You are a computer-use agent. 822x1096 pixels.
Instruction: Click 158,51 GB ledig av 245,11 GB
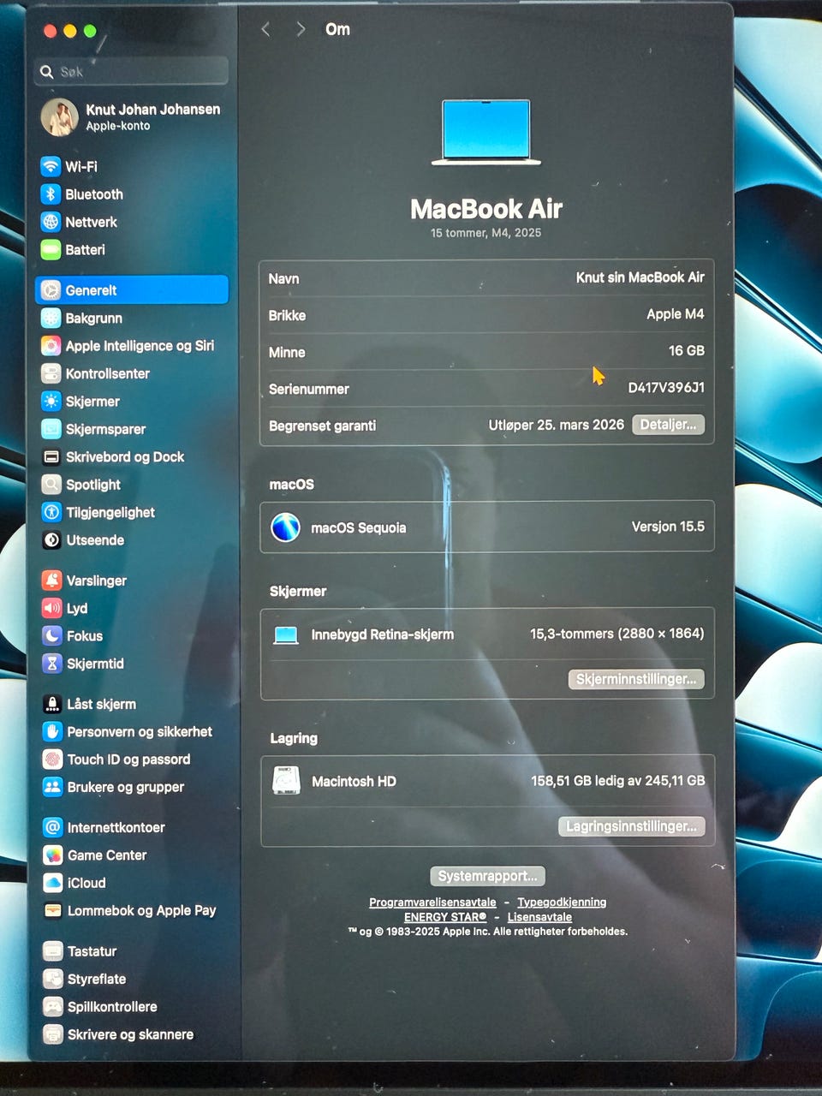[x=618, y=781]
